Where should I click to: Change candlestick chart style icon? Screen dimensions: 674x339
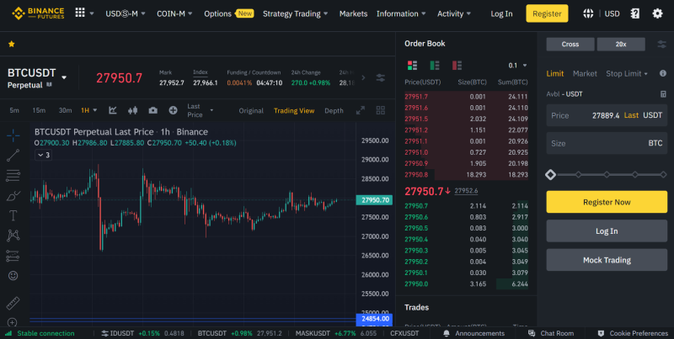[x=133, y=110]
